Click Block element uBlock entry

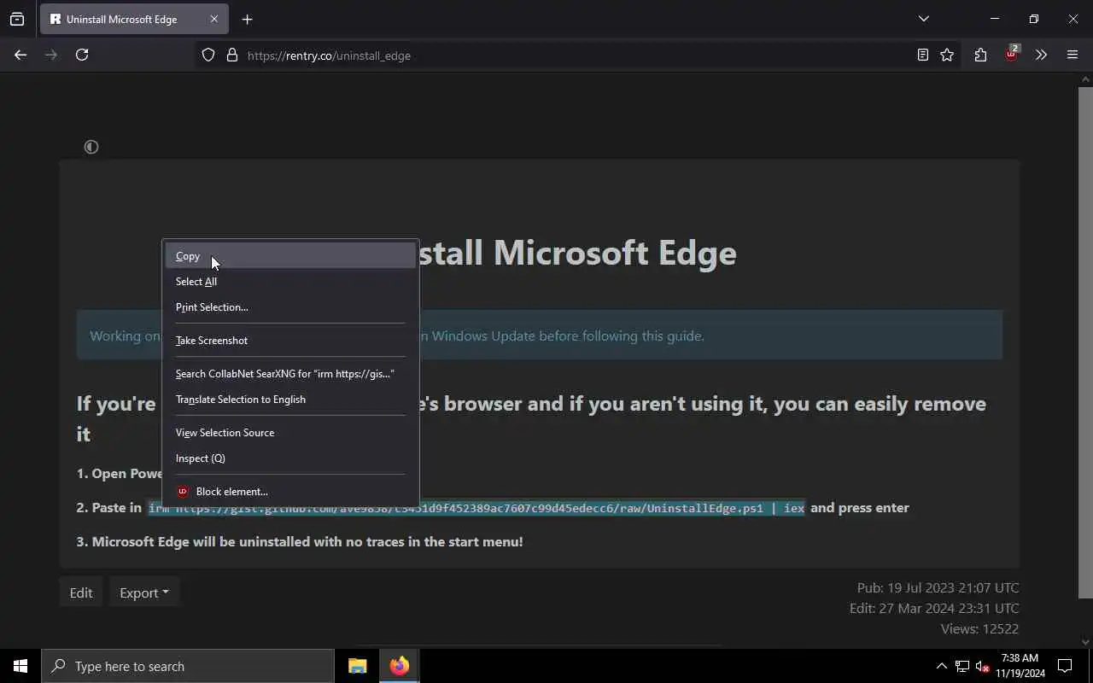(290, 492)
